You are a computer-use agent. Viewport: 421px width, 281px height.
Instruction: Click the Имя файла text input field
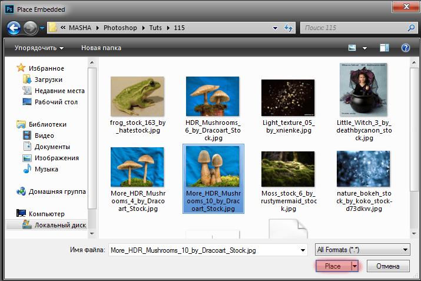(x=203, y=249)
